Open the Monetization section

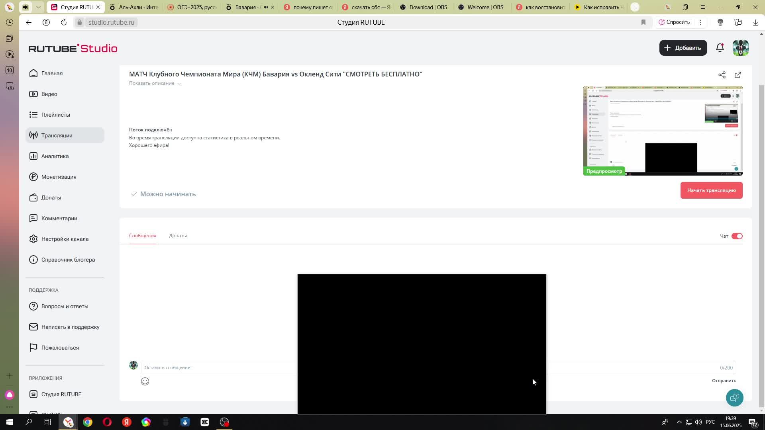click(x=59, y=177)
